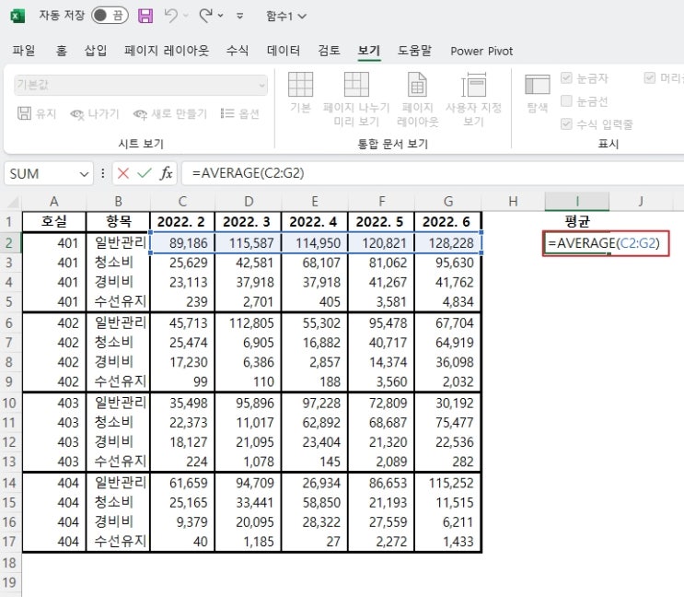Click the formula bar options dots
This screenshot has width=684, height=597.
tap(102, 174)
